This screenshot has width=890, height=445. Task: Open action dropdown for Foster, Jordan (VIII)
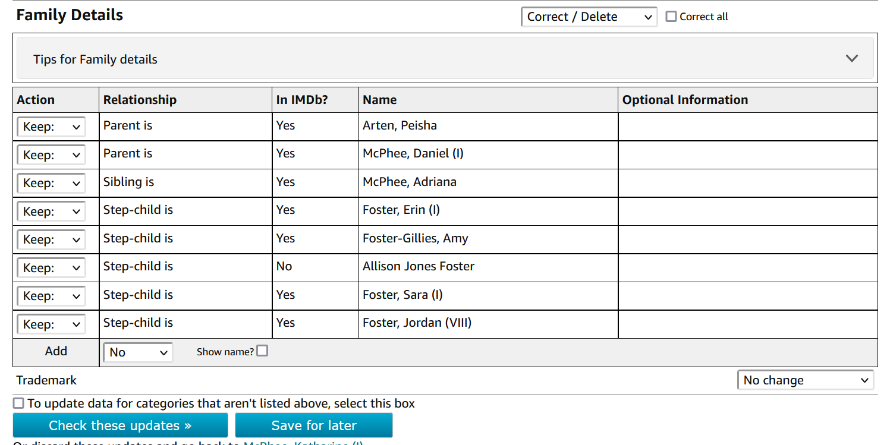coord(51,324)
